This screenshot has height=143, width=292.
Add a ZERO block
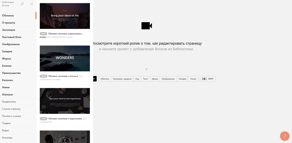pyautogui.click(x=208, y=79)
